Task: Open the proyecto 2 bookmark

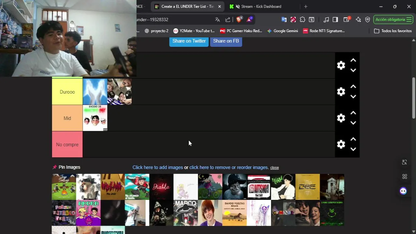Action: [157, 31]
